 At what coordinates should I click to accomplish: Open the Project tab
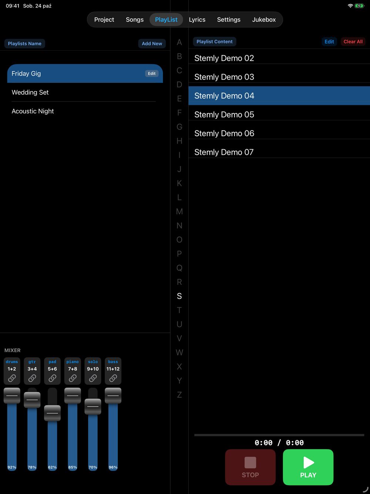(x=104, y=20)
